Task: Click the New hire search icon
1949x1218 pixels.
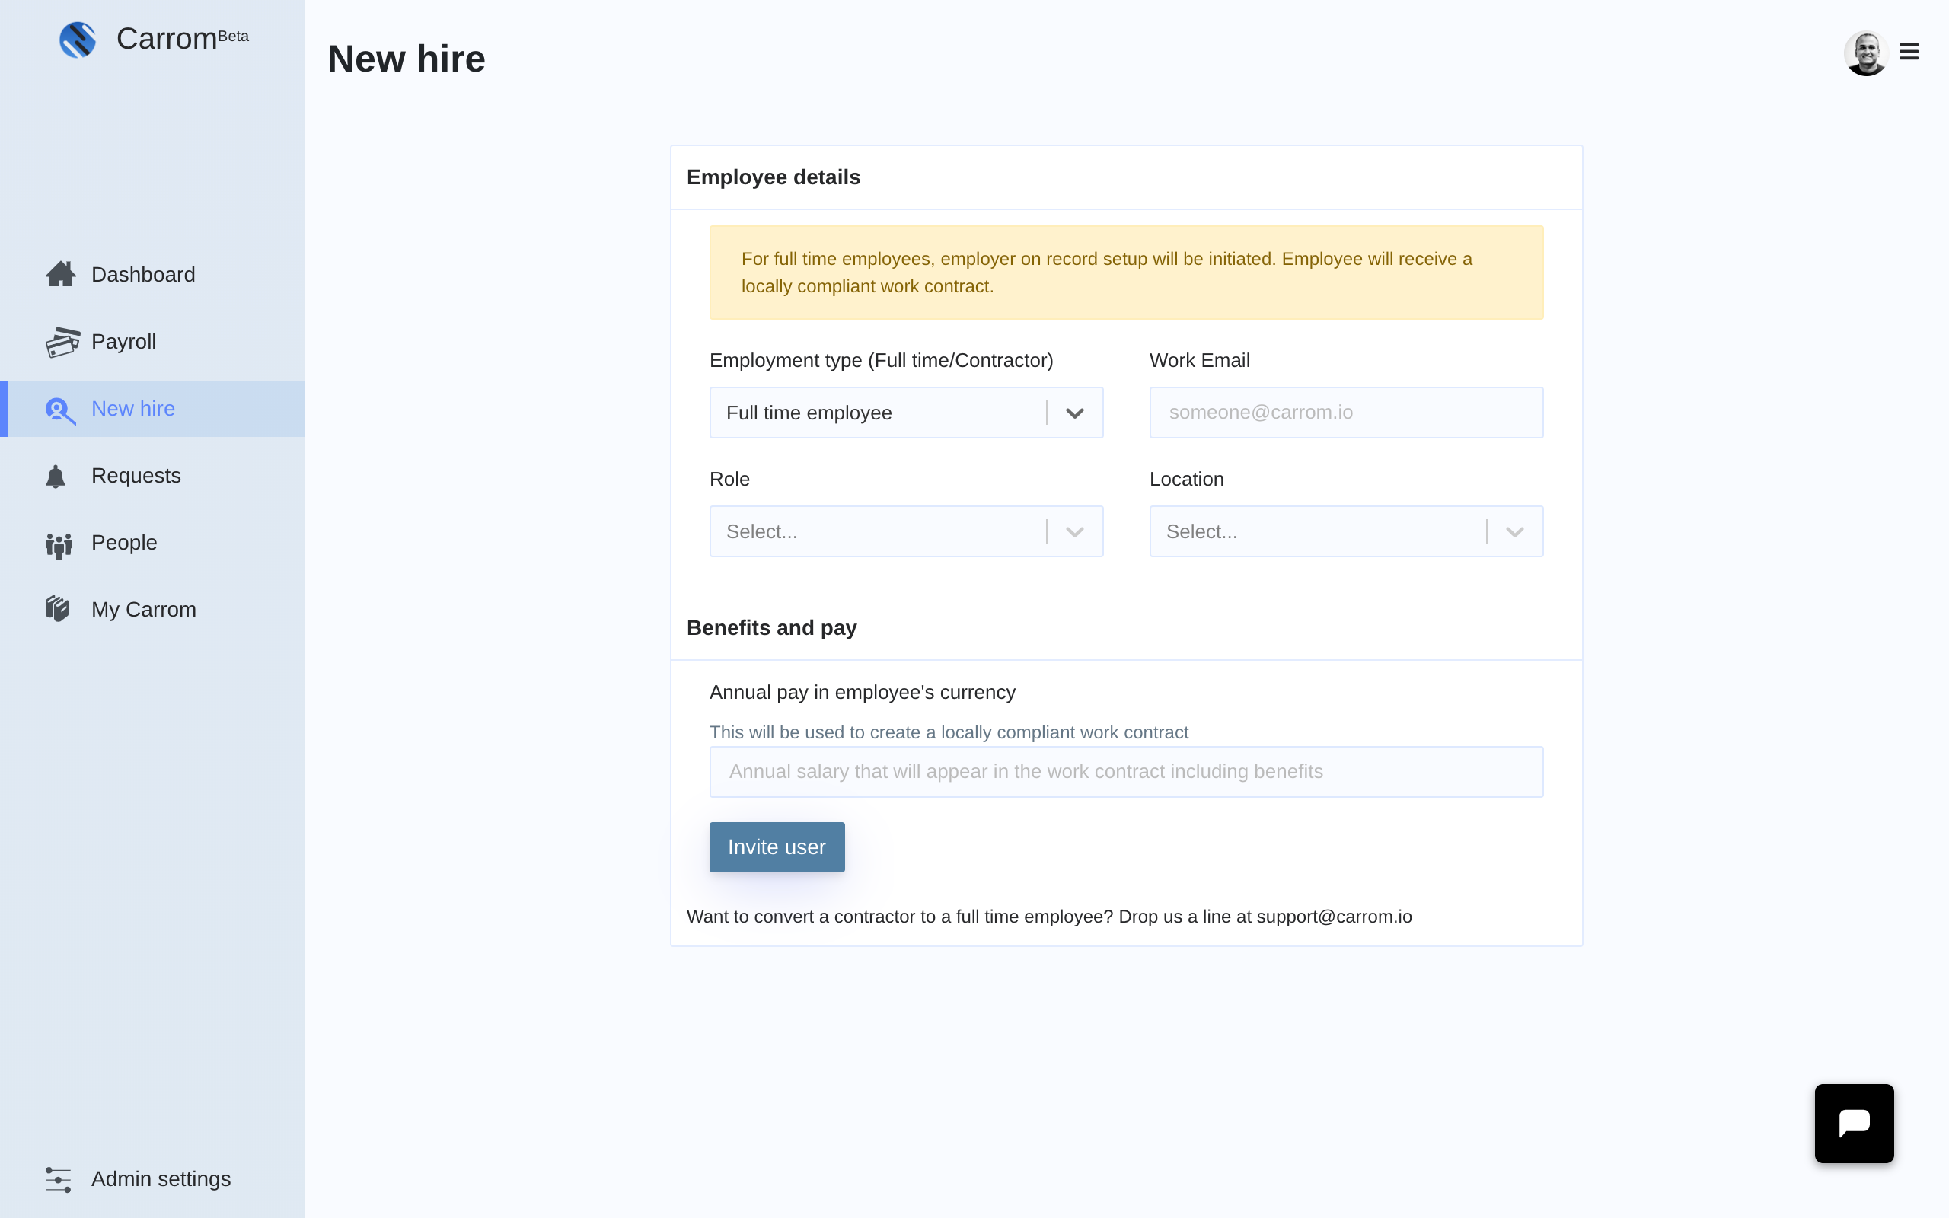Action: pos(59,410)
